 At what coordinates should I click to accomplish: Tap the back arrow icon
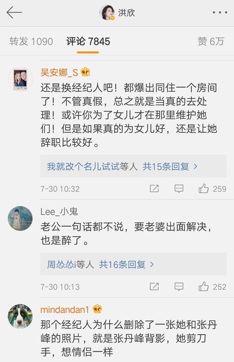[14, 13]
